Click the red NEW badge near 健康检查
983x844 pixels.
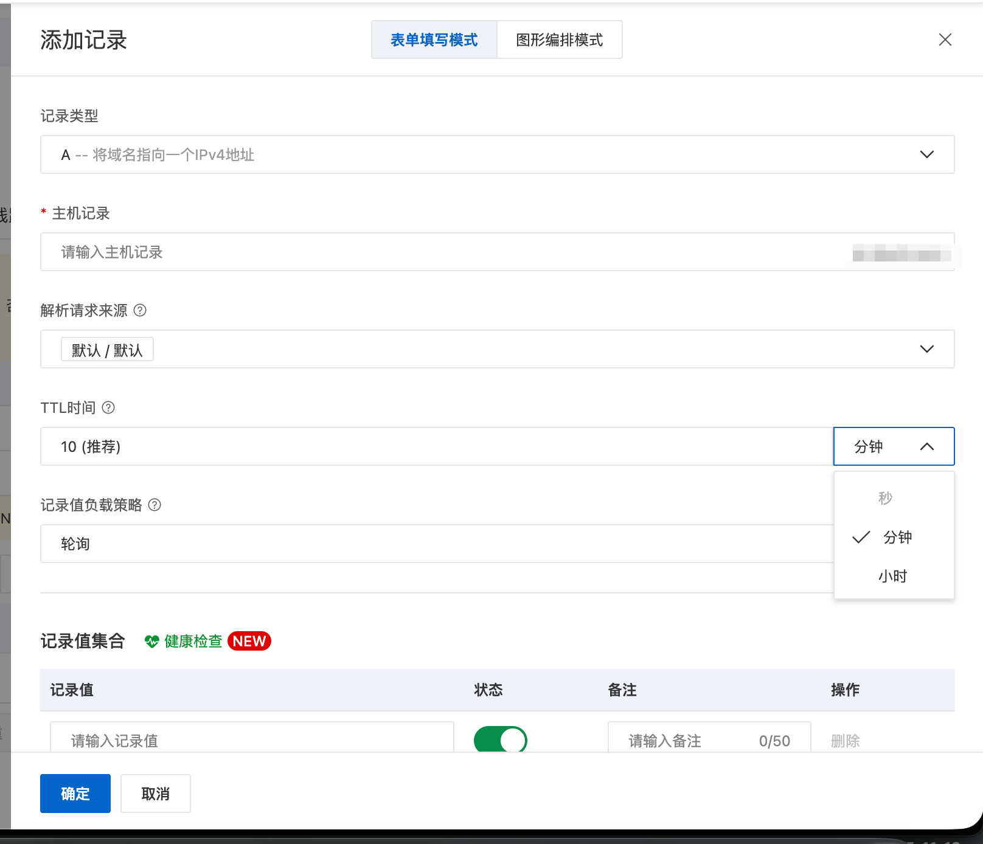[x=249, y=641]
